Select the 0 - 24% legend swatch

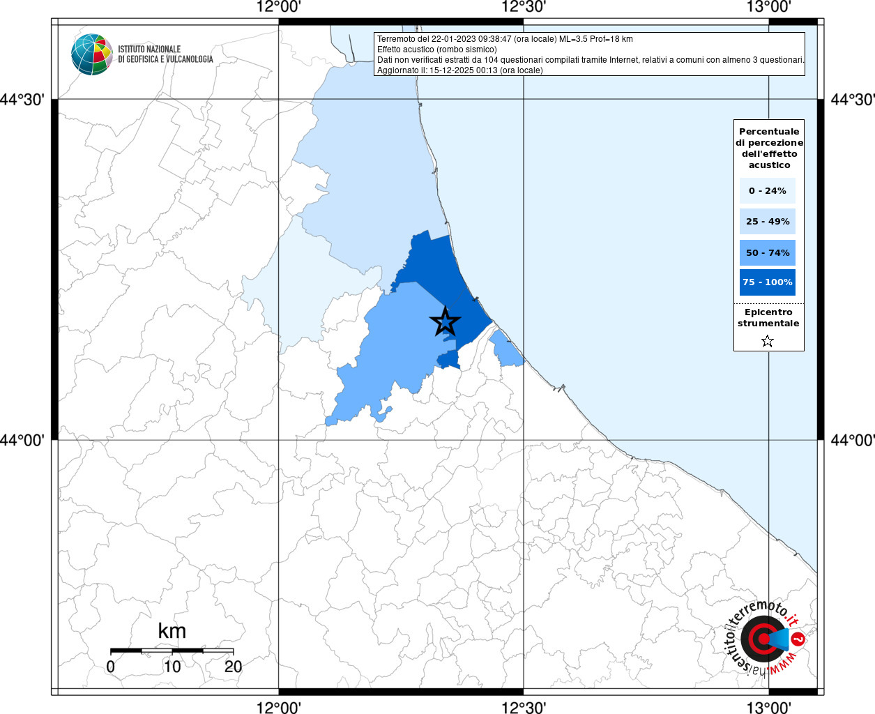[x=768, y=190]
